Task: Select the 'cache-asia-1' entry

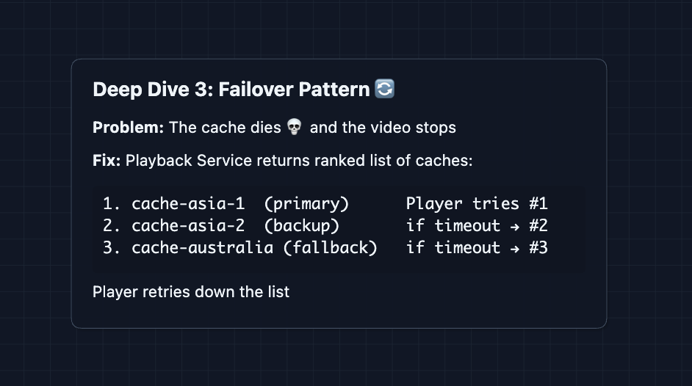Action: [x=188, y=204]
